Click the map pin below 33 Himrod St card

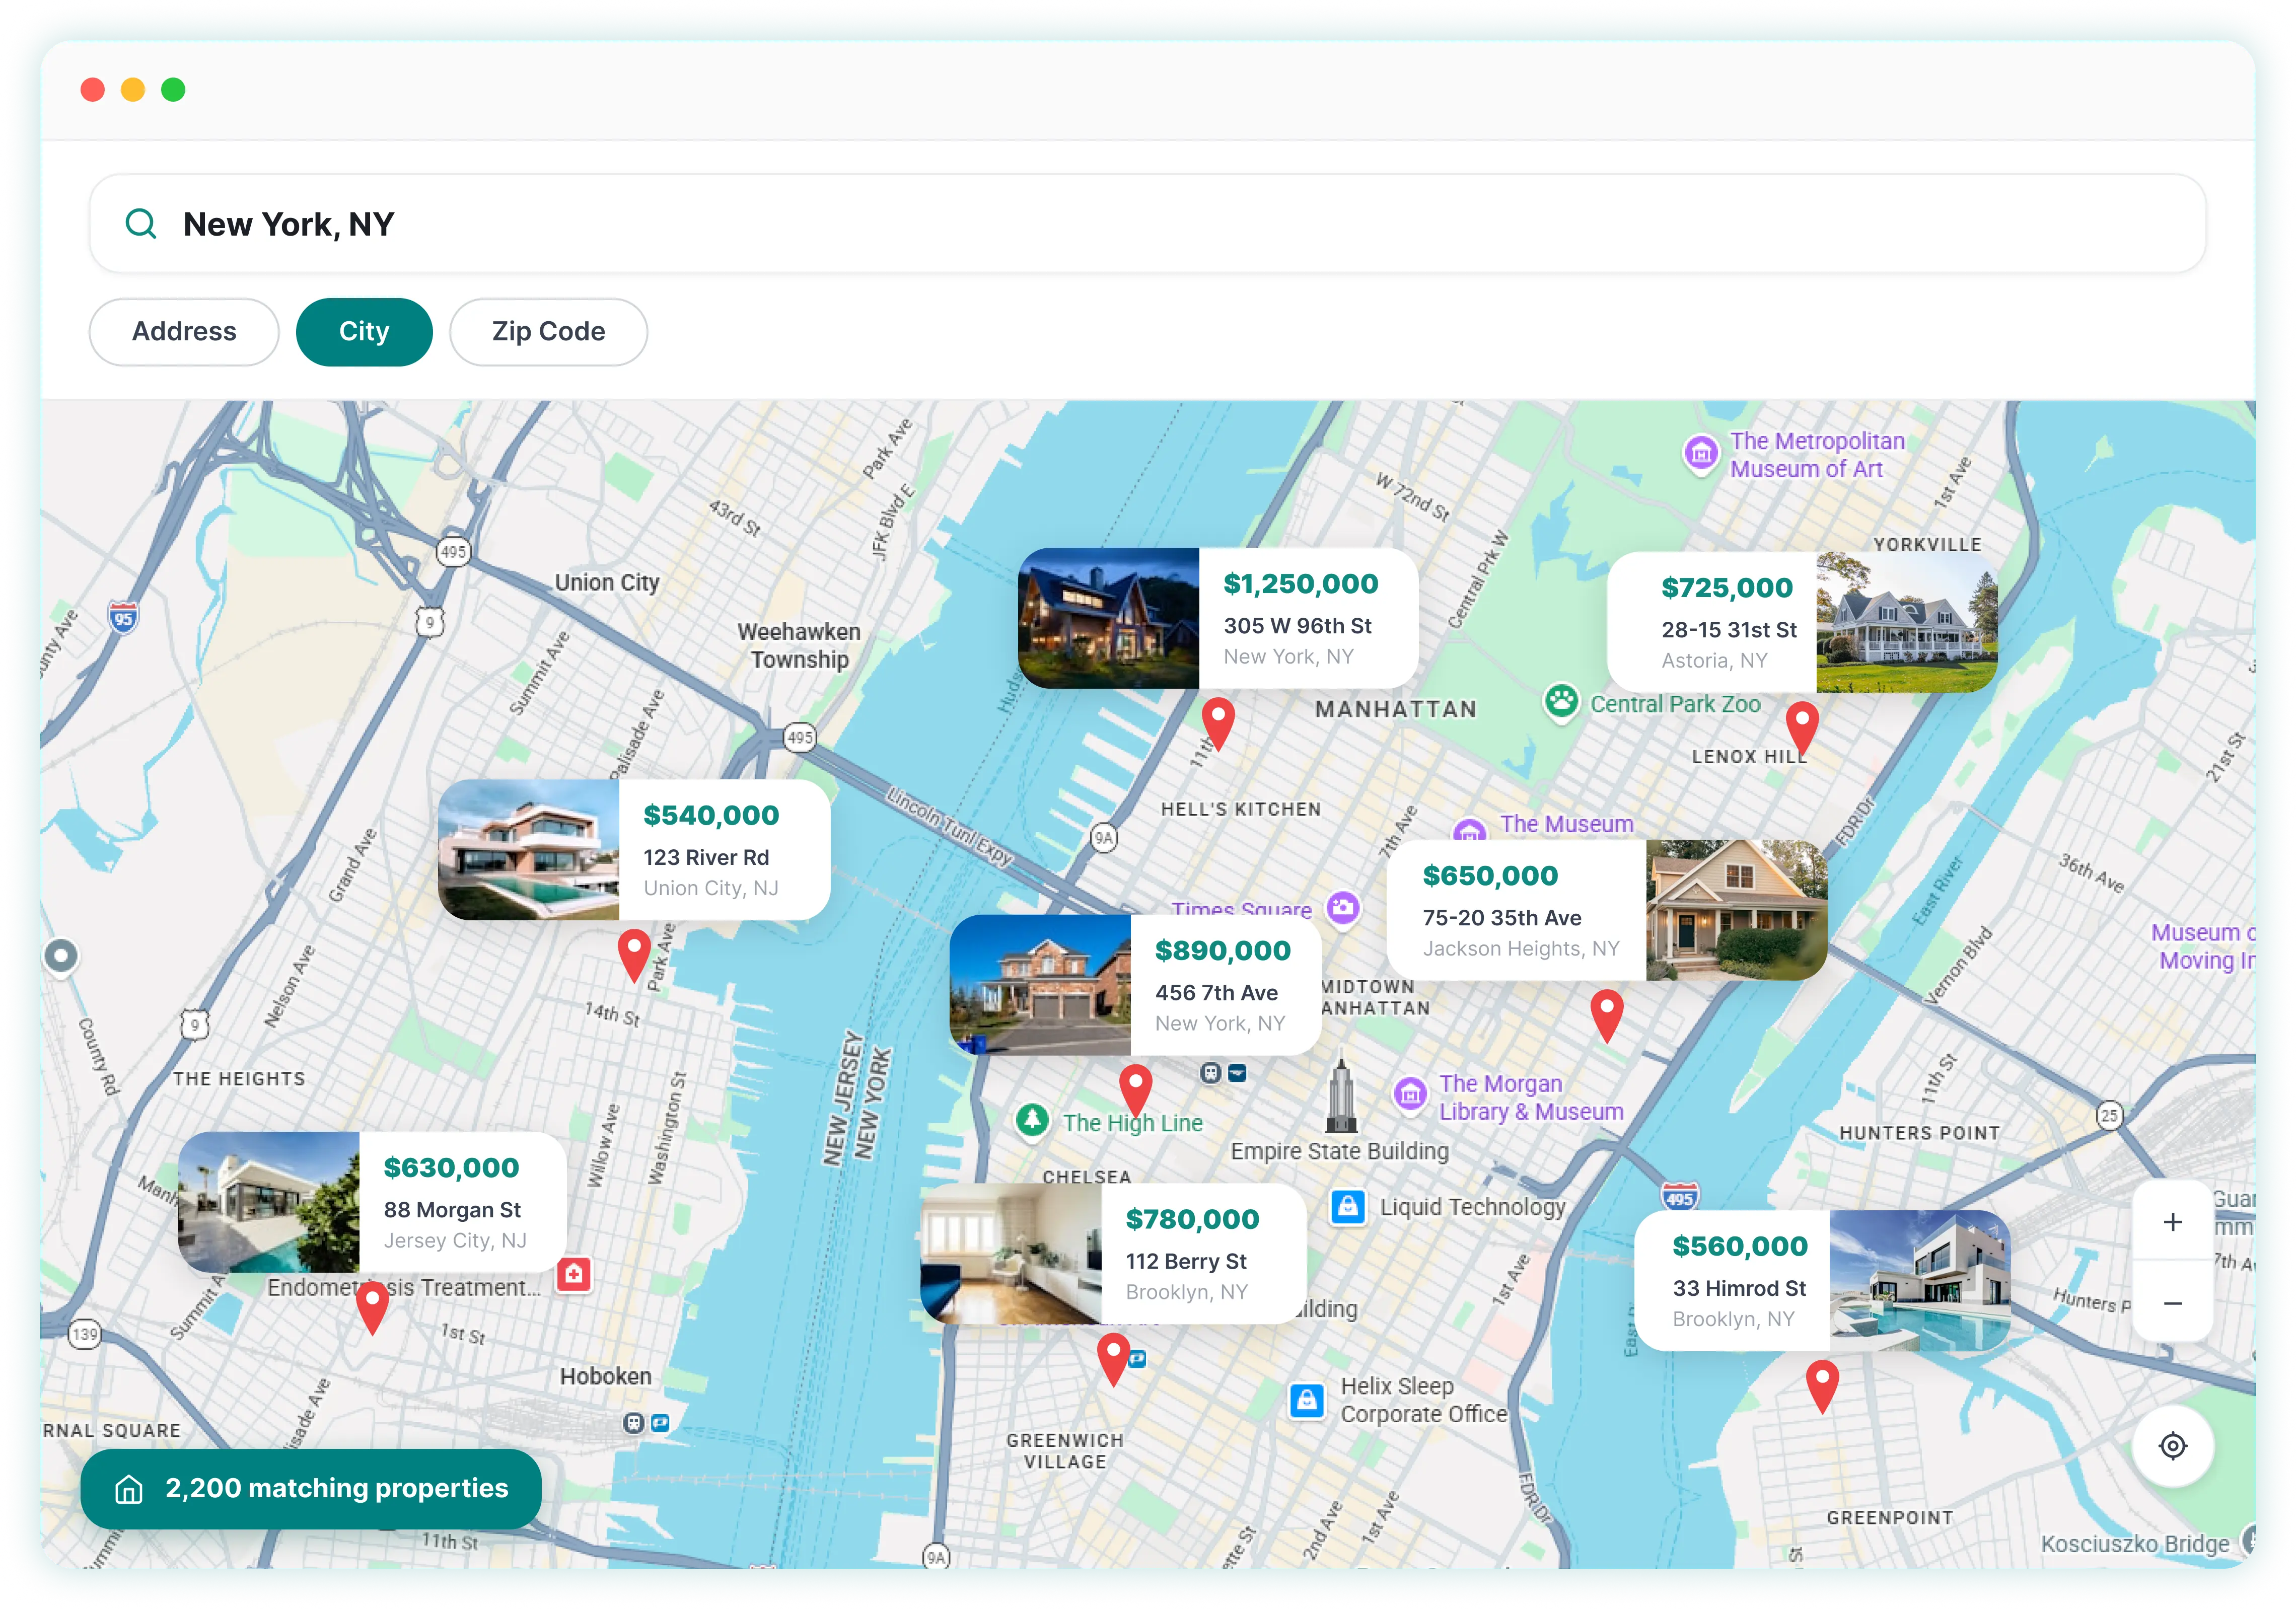(x=1822, y=1387)
